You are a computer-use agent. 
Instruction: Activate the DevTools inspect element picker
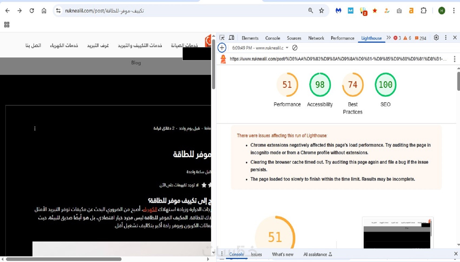pos(222,38)
